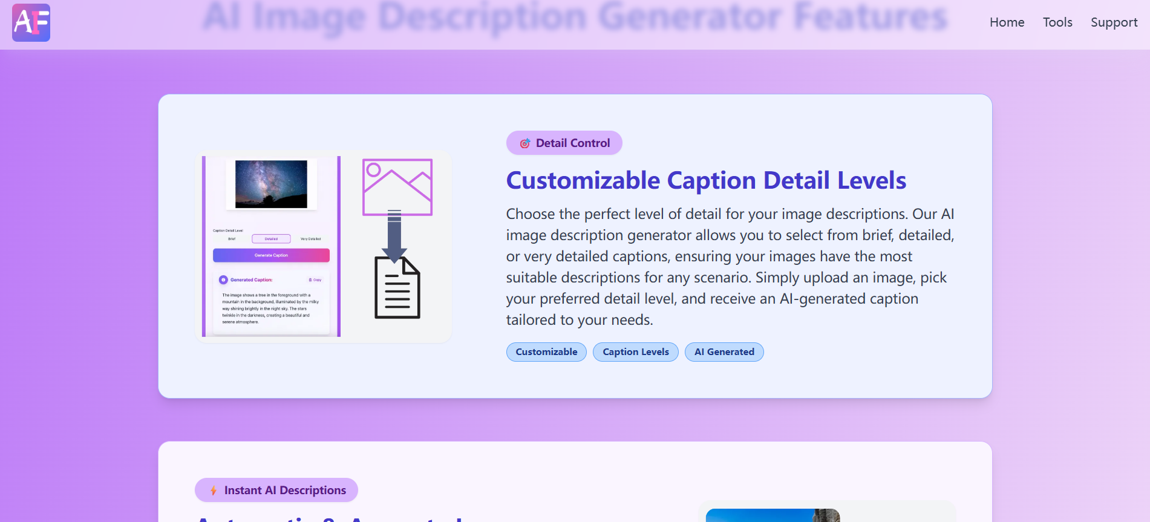Screen dimensions: 1150x522
Task: Click the purple image placeholder icon
Action: pyautogui.click(x=397, y=187)
